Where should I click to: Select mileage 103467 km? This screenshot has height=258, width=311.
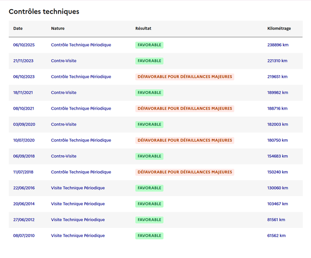277,204
